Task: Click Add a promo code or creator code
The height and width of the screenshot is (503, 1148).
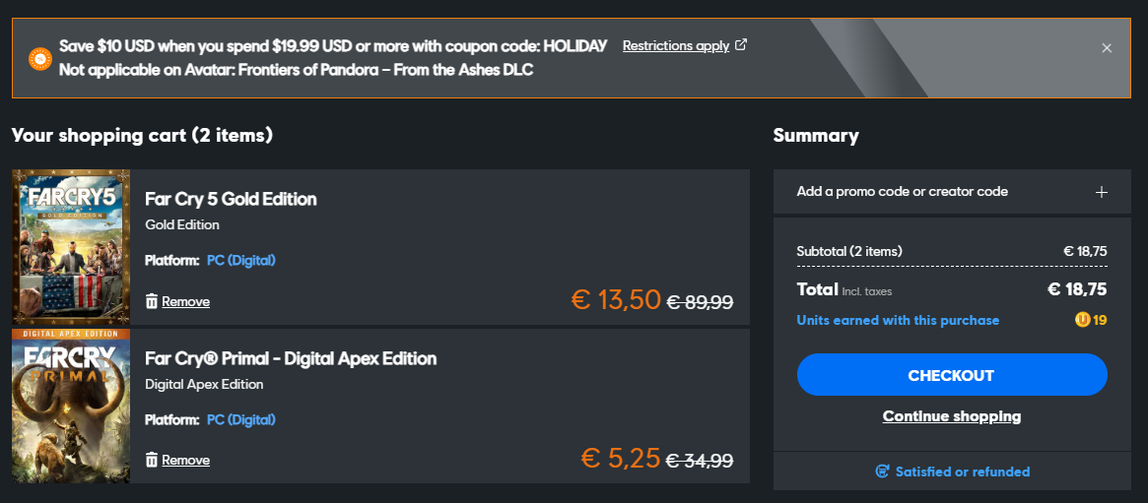Action: point(902,192)
